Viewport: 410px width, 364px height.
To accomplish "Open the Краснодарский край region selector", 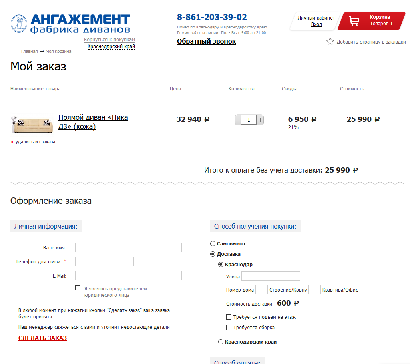I will click(x=111, y=46).
